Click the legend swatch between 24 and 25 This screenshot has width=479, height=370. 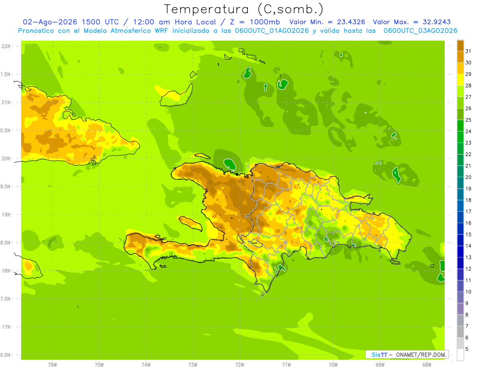coord(460,126)
